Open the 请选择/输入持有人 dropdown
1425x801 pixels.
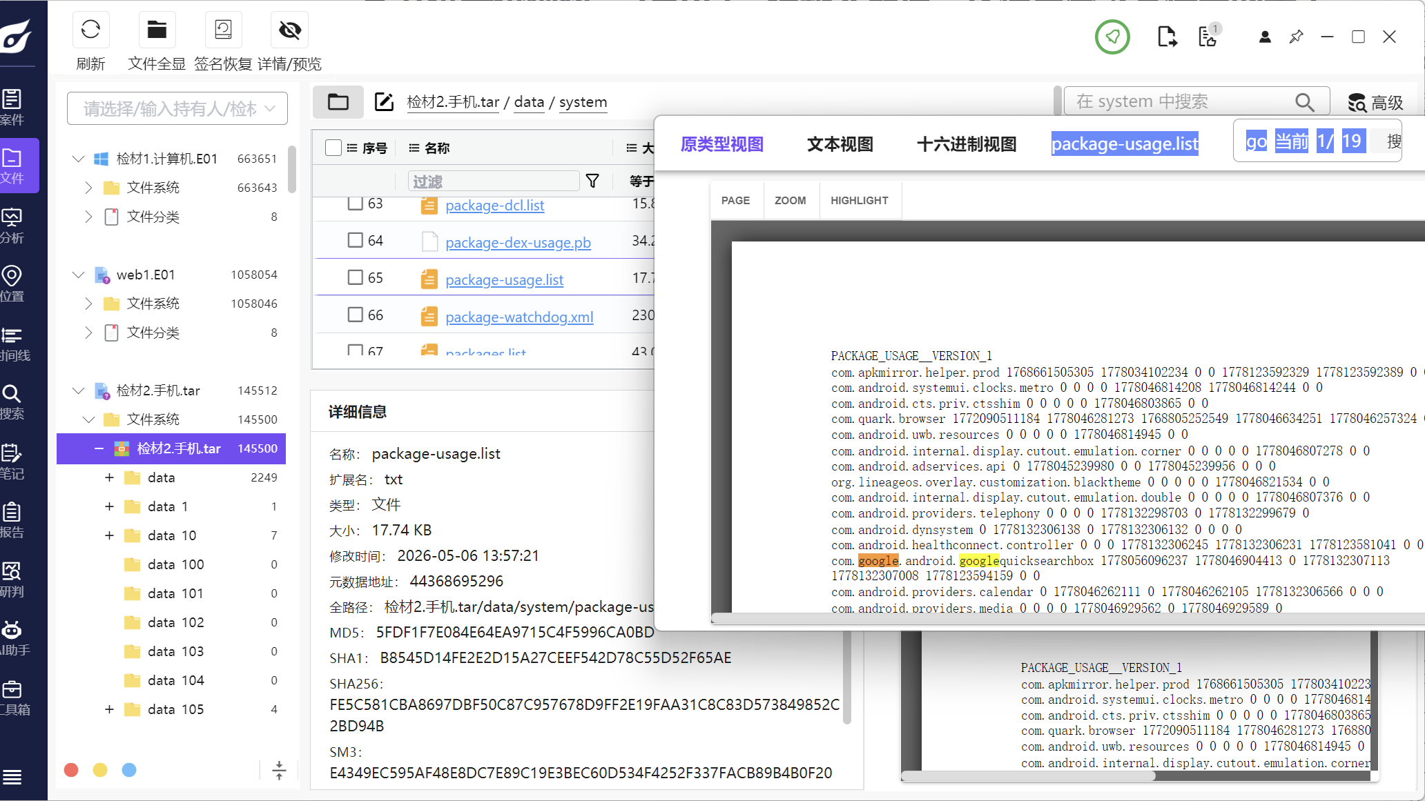(x=177, y=108)
